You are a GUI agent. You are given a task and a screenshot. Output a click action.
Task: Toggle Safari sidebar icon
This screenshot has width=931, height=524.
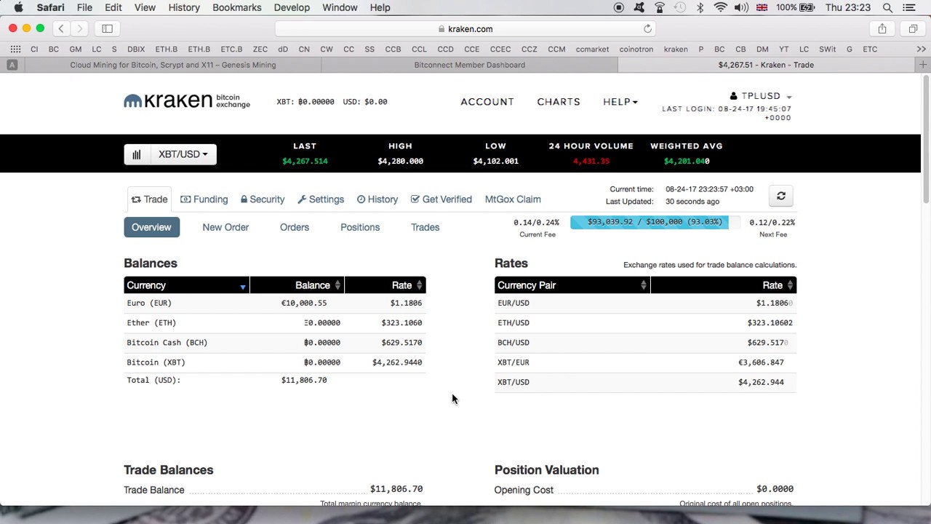(107, 28)
